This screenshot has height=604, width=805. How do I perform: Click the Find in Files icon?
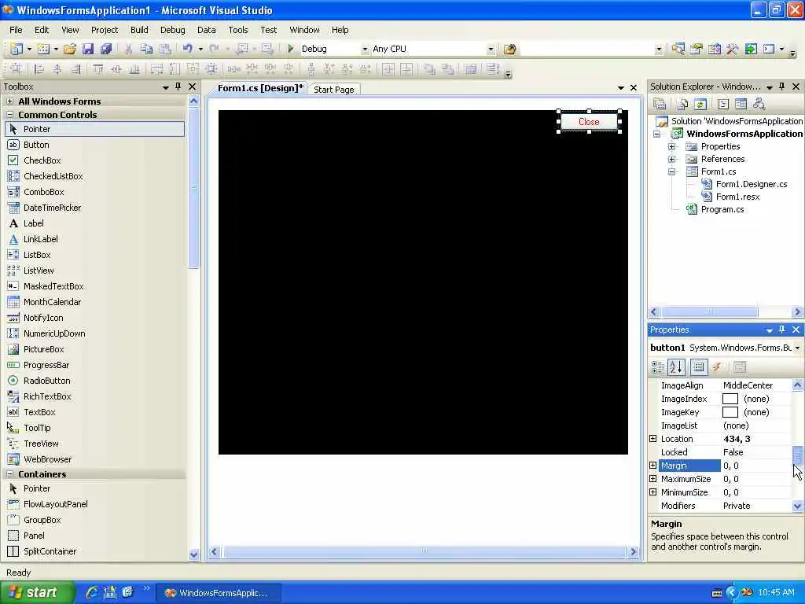[509, 49]
